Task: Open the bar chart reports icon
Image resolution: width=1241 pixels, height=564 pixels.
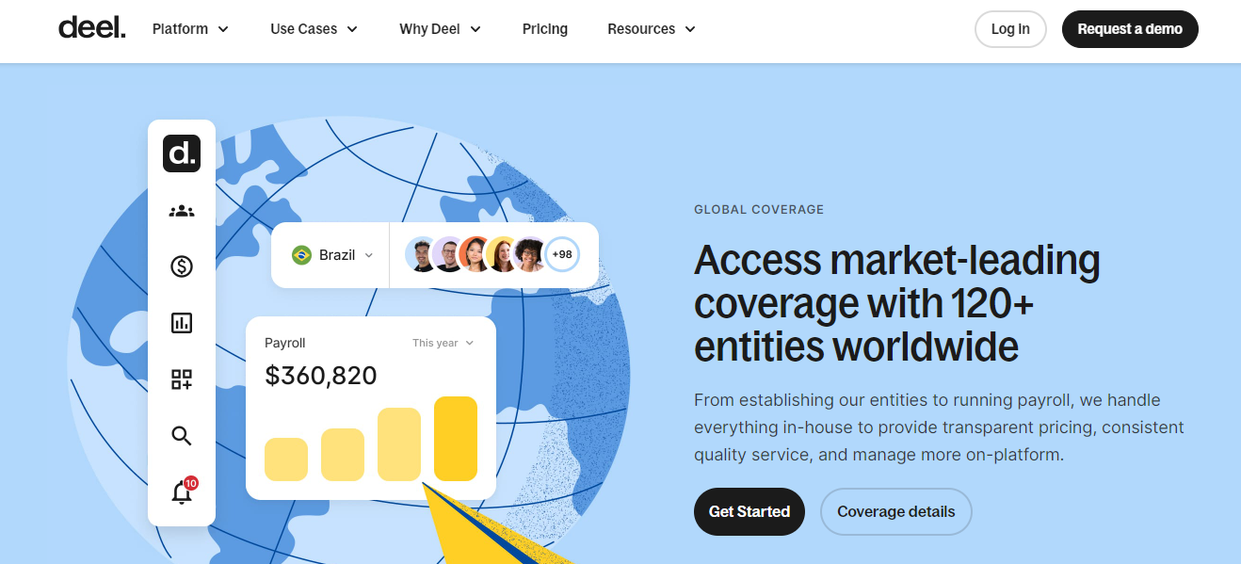Action: coord(182,323)
